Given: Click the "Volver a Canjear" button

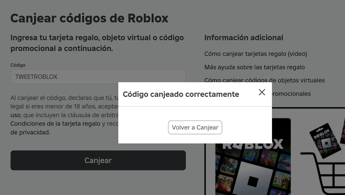Looking at the screenshot, I should click(195, 127).
